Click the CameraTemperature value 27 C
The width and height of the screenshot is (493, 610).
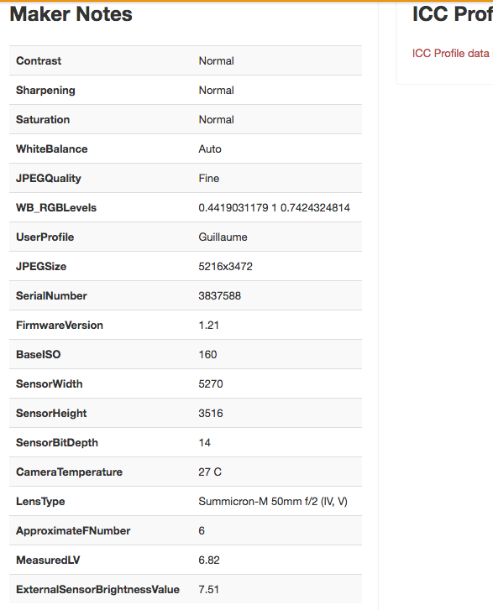pos(210,472)
